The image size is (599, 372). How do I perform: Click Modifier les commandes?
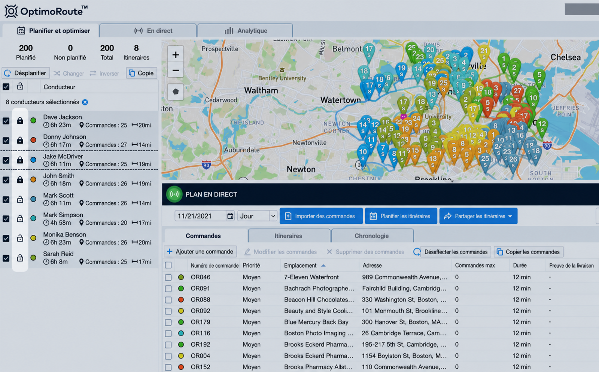point(280,252)
